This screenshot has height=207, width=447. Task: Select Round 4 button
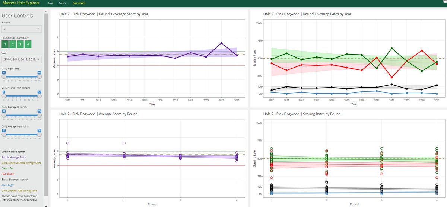click(28, 45)
